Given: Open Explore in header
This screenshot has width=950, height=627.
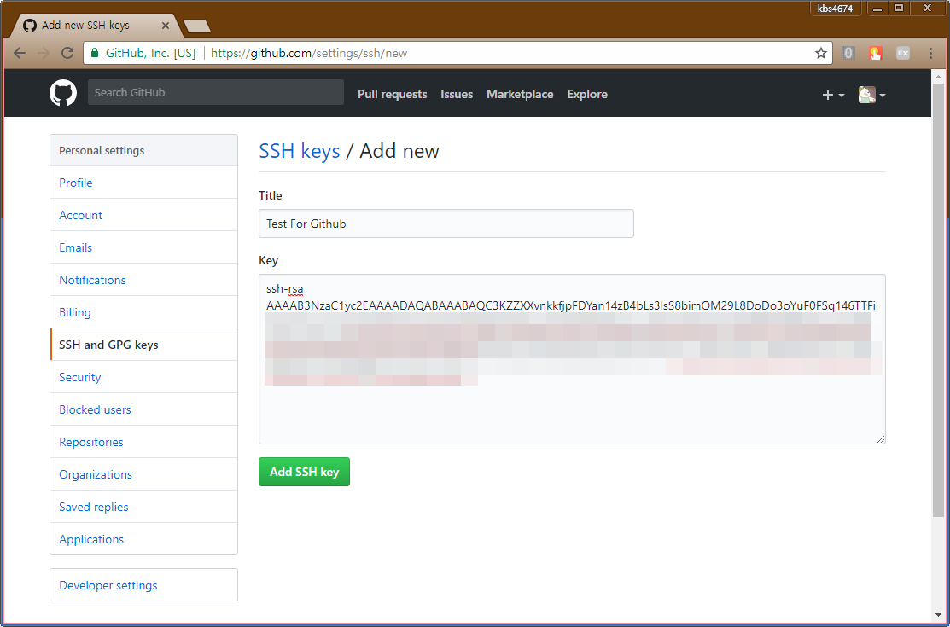Looking at the screenshot, I should pos(587,94).
